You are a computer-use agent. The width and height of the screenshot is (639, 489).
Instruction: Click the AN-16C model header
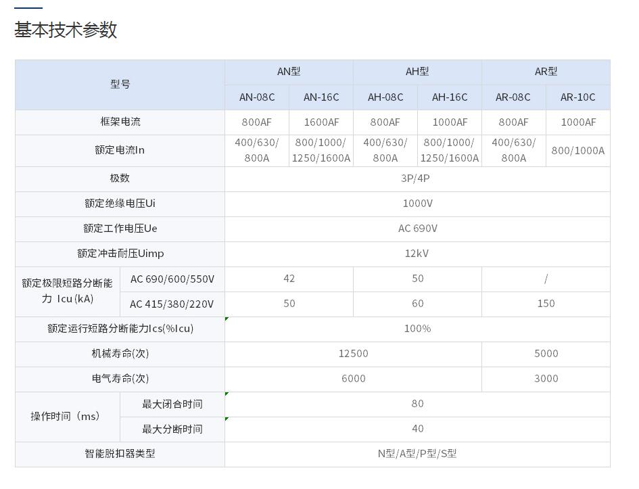[x=321, y=97]
